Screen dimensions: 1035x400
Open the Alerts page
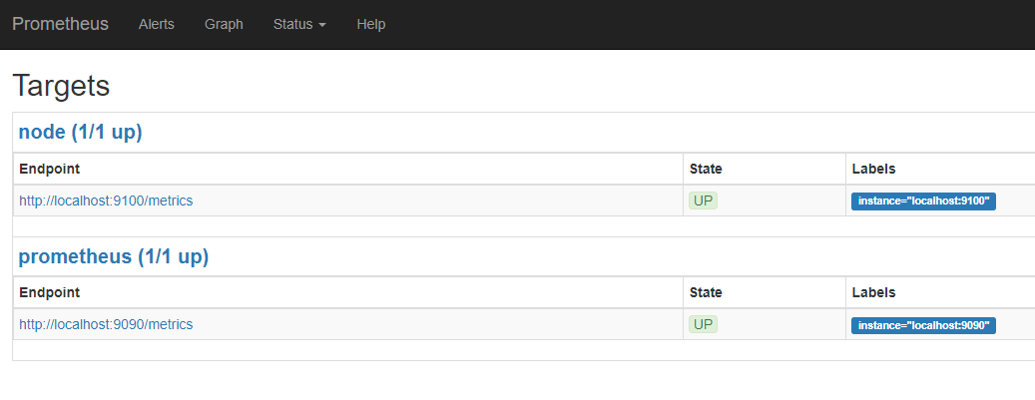click(156, 24)
